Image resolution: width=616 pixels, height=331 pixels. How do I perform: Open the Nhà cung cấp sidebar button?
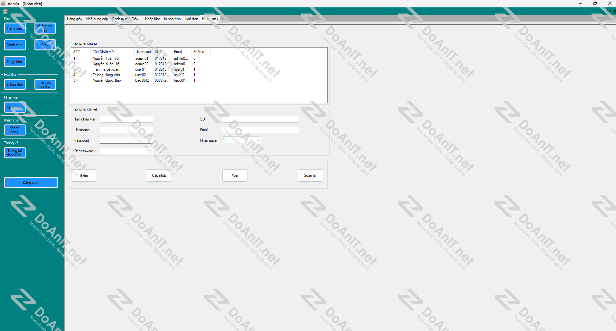point(45,28)
